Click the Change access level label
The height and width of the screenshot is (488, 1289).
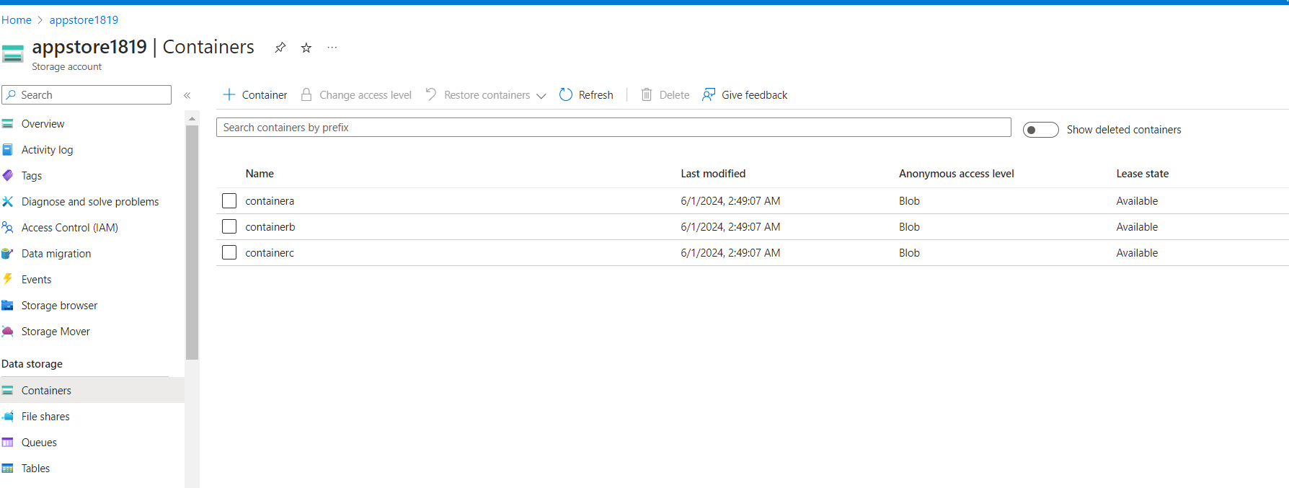[366, 95]
